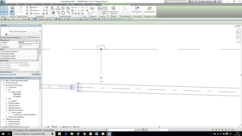The width and height of the screenshot is (242, 136).
Task: Click the Трубопроводы (Piping system) icon
Action: [x=150, y=9]
